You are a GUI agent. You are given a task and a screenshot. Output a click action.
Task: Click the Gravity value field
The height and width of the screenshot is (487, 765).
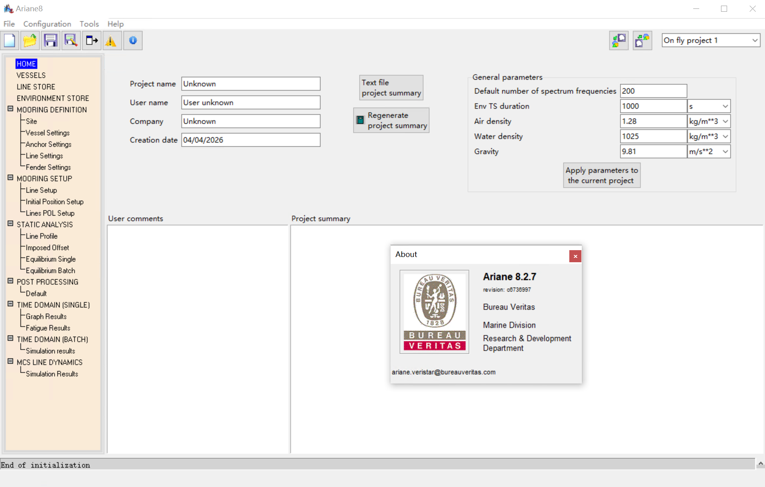654,151
